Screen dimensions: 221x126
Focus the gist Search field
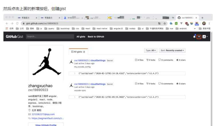tap(50, 36)
